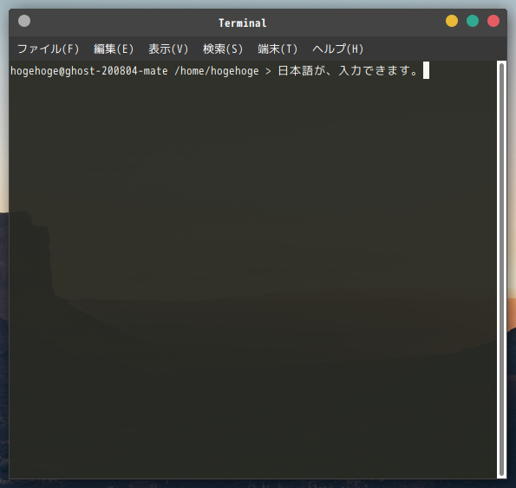Open the ヘルプ(H) menu
This screenshot has height=488, width=516.
[x=337, y=49]
